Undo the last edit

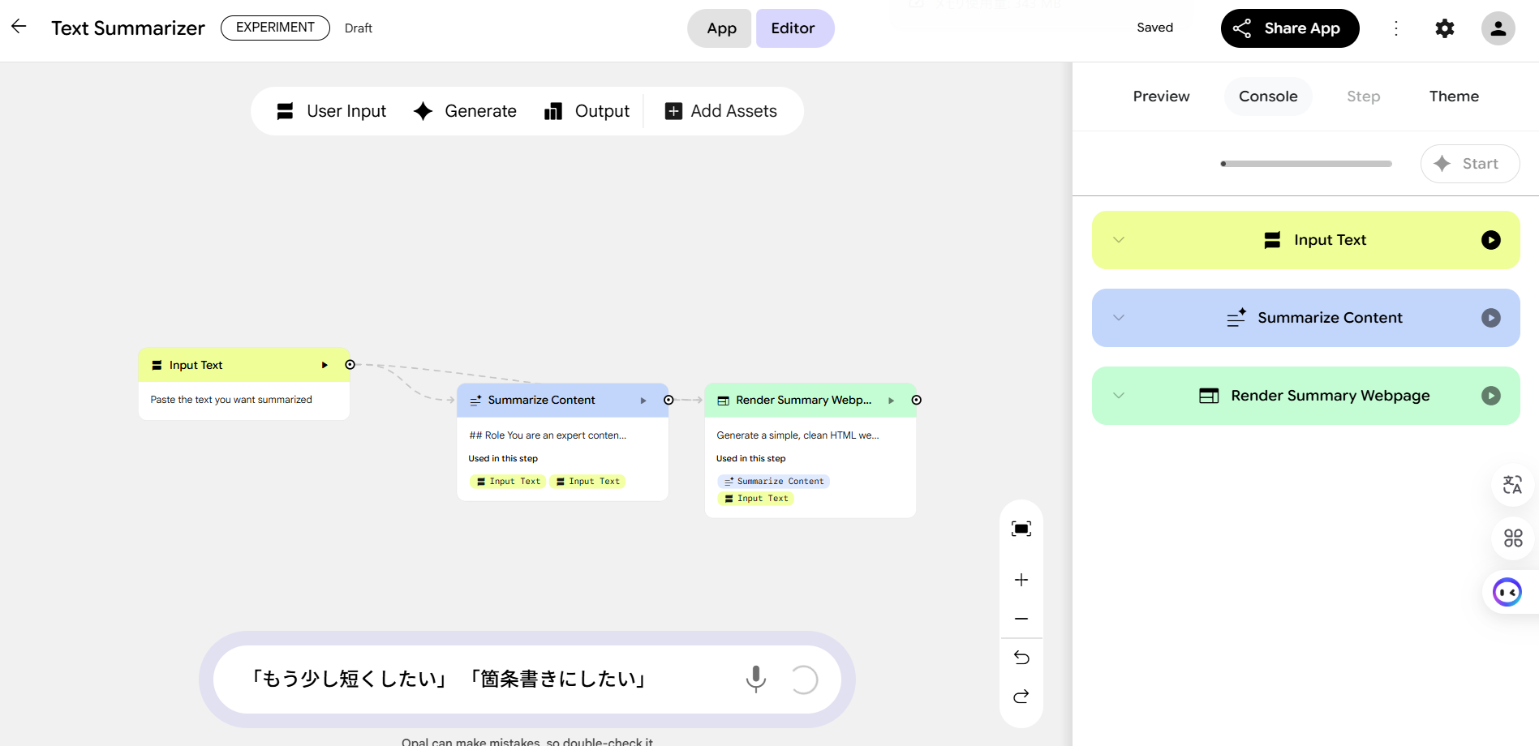click(x=1021, y=658)
